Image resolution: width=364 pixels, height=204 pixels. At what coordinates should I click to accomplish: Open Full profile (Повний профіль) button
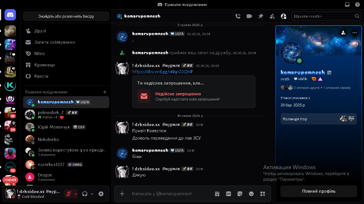319,191
